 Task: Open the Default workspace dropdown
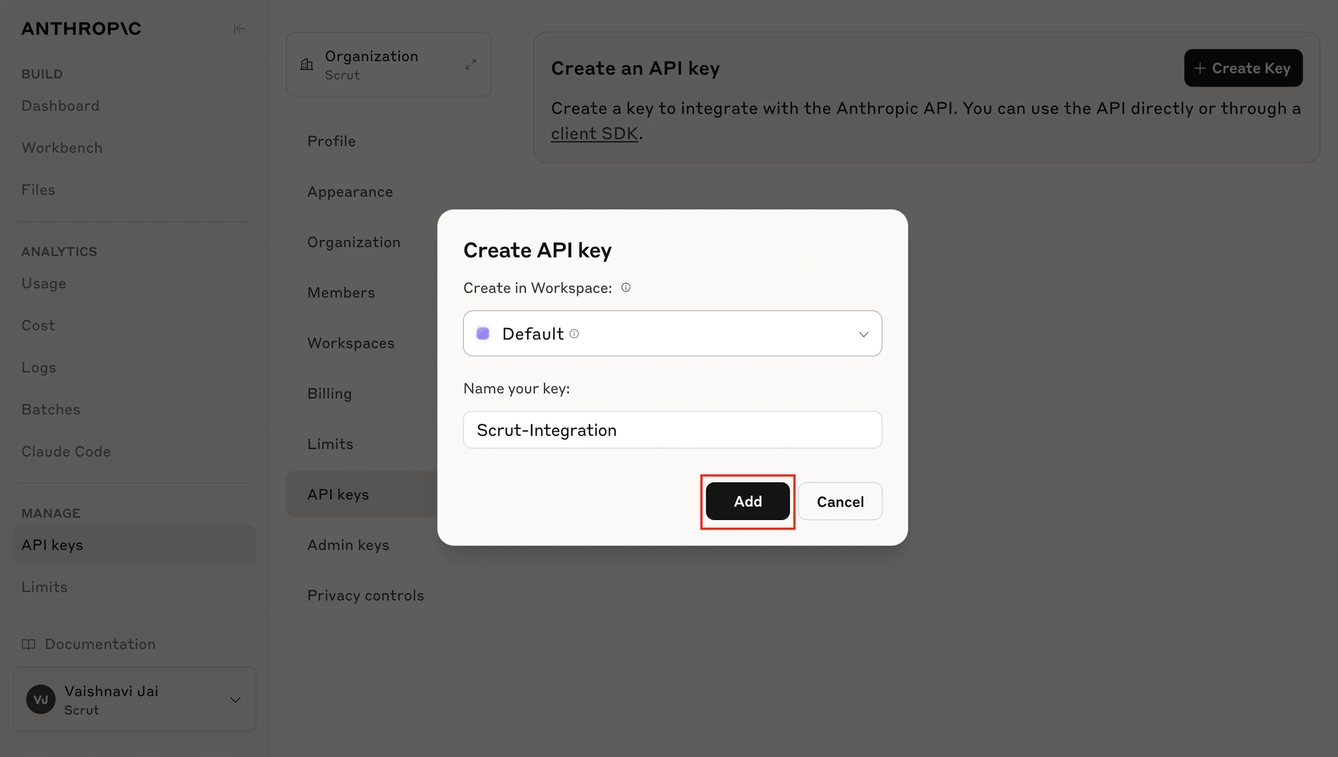point(672,334)
